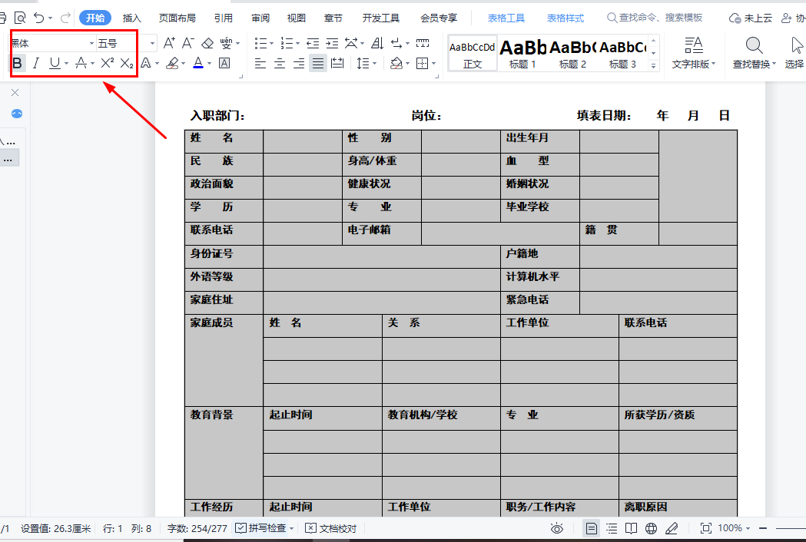Click the redo icon

tap(66, 18)
